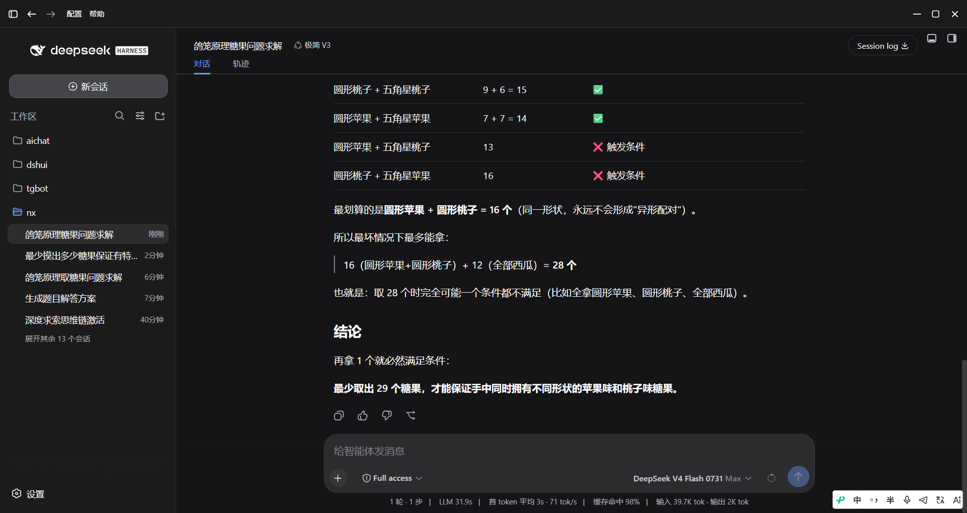Toggle the bottom panel layout icon

pyautogui.click(x=932, y=39)
